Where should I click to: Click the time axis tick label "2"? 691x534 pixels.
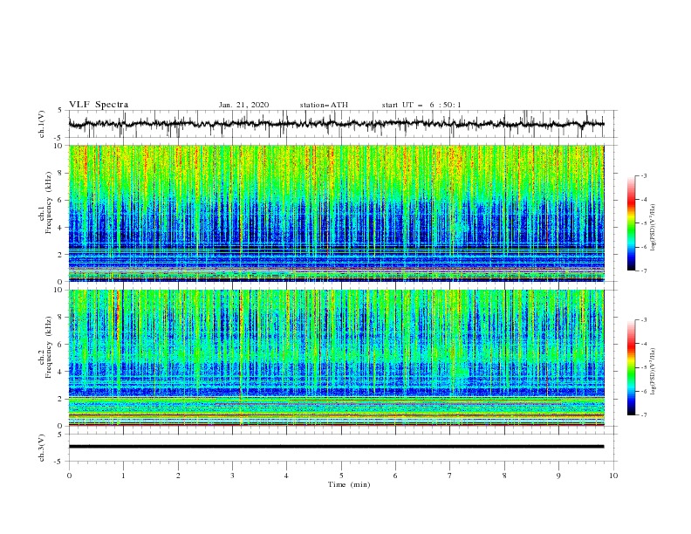(178, 476)
